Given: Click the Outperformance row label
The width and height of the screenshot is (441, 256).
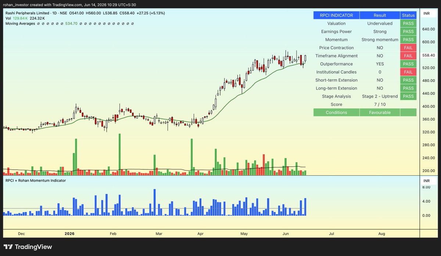Looking at the screenshot, I should tap(336, 64).
